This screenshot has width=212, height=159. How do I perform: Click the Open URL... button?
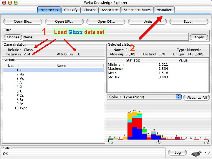click(x=64, y=21)
